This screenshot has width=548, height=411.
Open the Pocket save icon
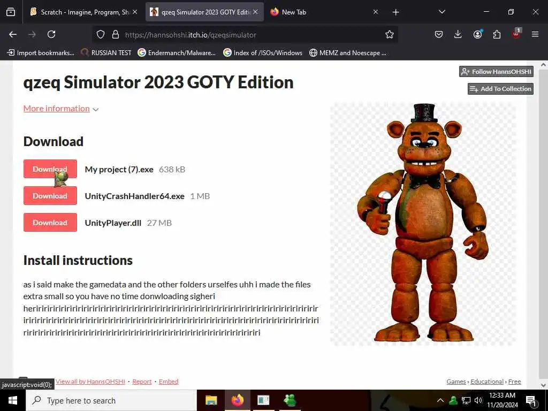point(439,34)
